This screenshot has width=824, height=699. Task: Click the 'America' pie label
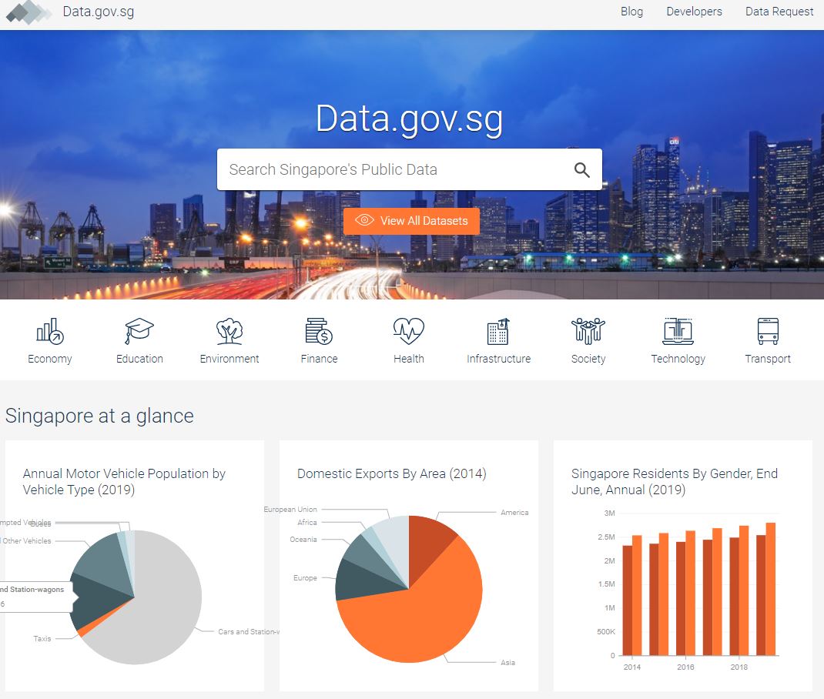514,512
